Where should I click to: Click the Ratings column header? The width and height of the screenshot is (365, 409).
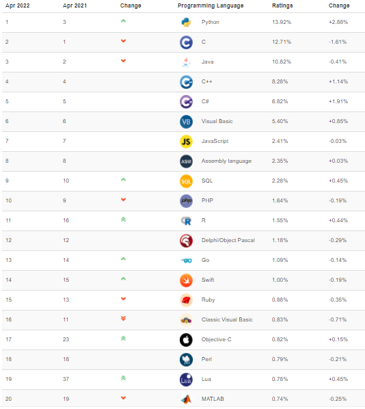tap(282, 5)
